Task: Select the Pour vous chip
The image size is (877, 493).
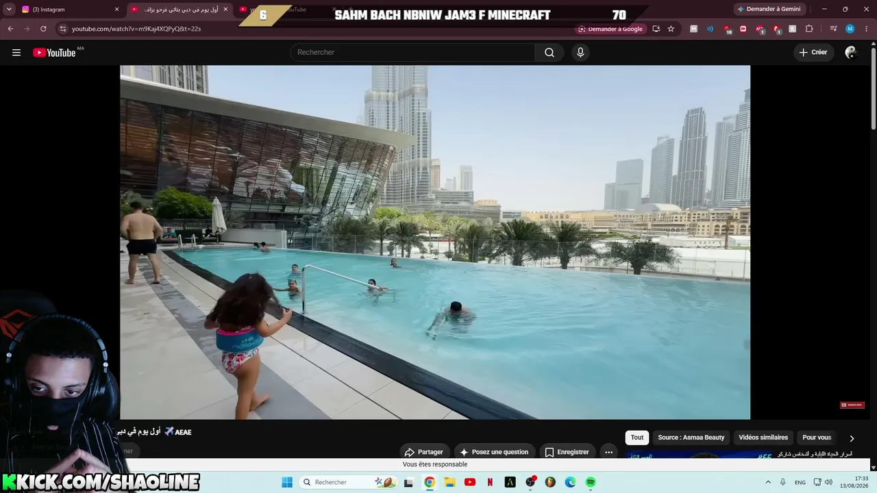Action: pyautogui.click(x=817, y=438)
